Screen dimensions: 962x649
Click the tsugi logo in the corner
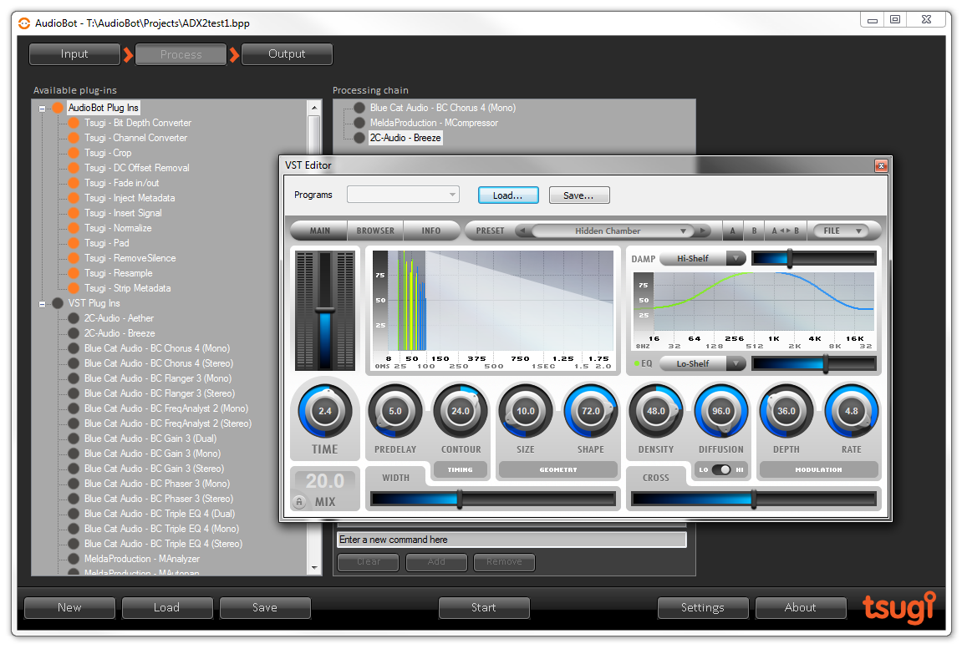(x=899, y=608)
